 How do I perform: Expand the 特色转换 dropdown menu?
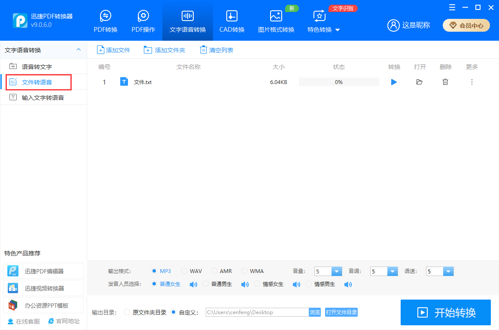click(x=337, y=30)
